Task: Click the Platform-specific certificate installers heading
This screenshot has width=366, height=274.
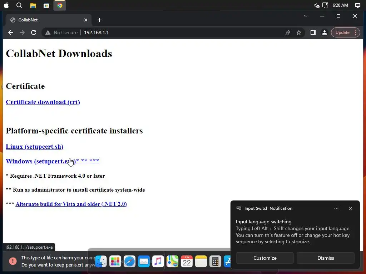Action: tap(74, 131)
